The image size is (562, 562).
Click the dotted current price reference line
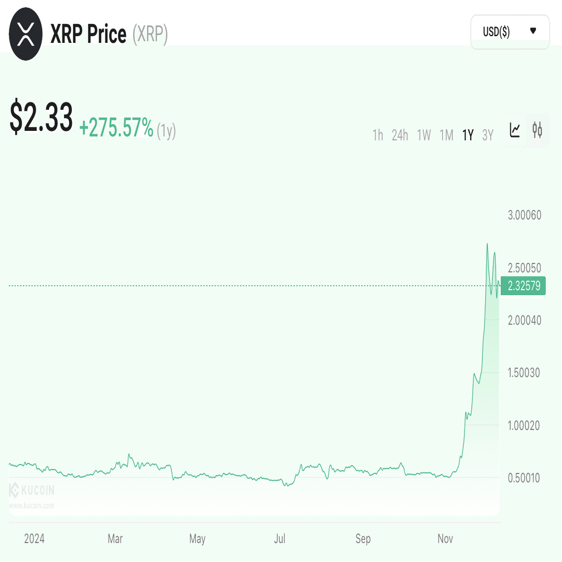click(x=251, y=286)
